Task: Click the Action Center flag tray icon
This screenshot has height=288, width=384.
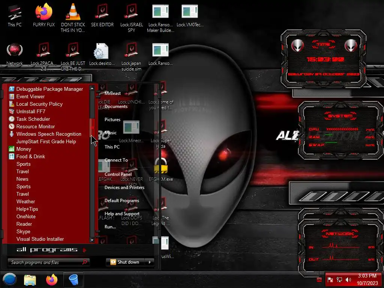Action: click(330, 280)
